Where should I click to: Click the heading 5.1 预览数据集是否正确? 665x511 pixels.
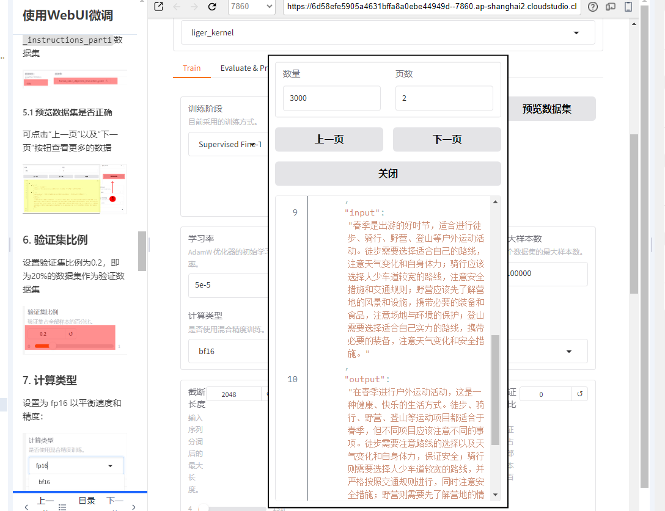[67, 112]
